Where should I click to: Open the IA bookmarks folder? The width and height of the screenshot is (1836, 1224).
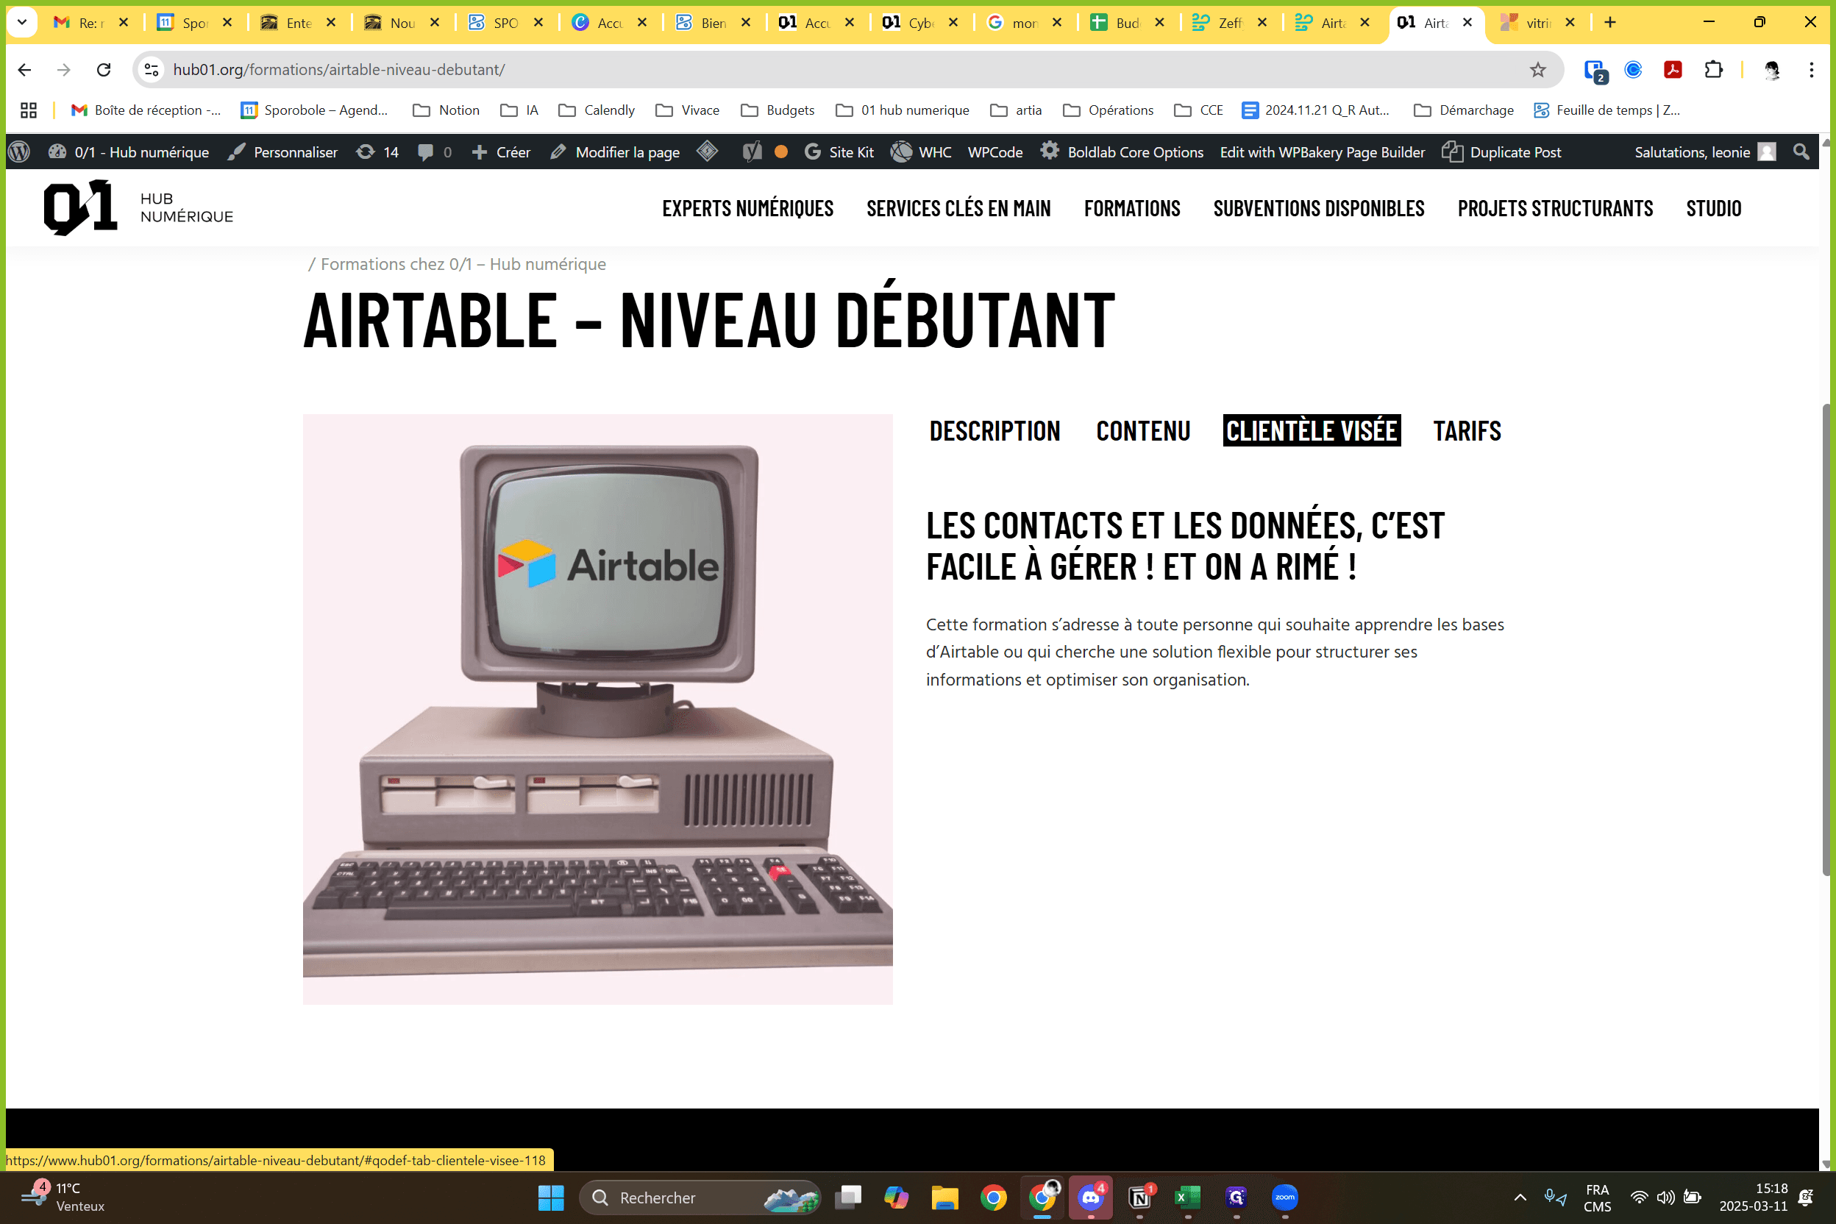point(519,110)
